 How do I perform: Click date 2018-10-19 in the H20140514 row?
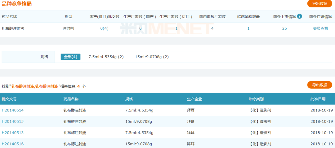pyautogui.click(x=322, y=110)
